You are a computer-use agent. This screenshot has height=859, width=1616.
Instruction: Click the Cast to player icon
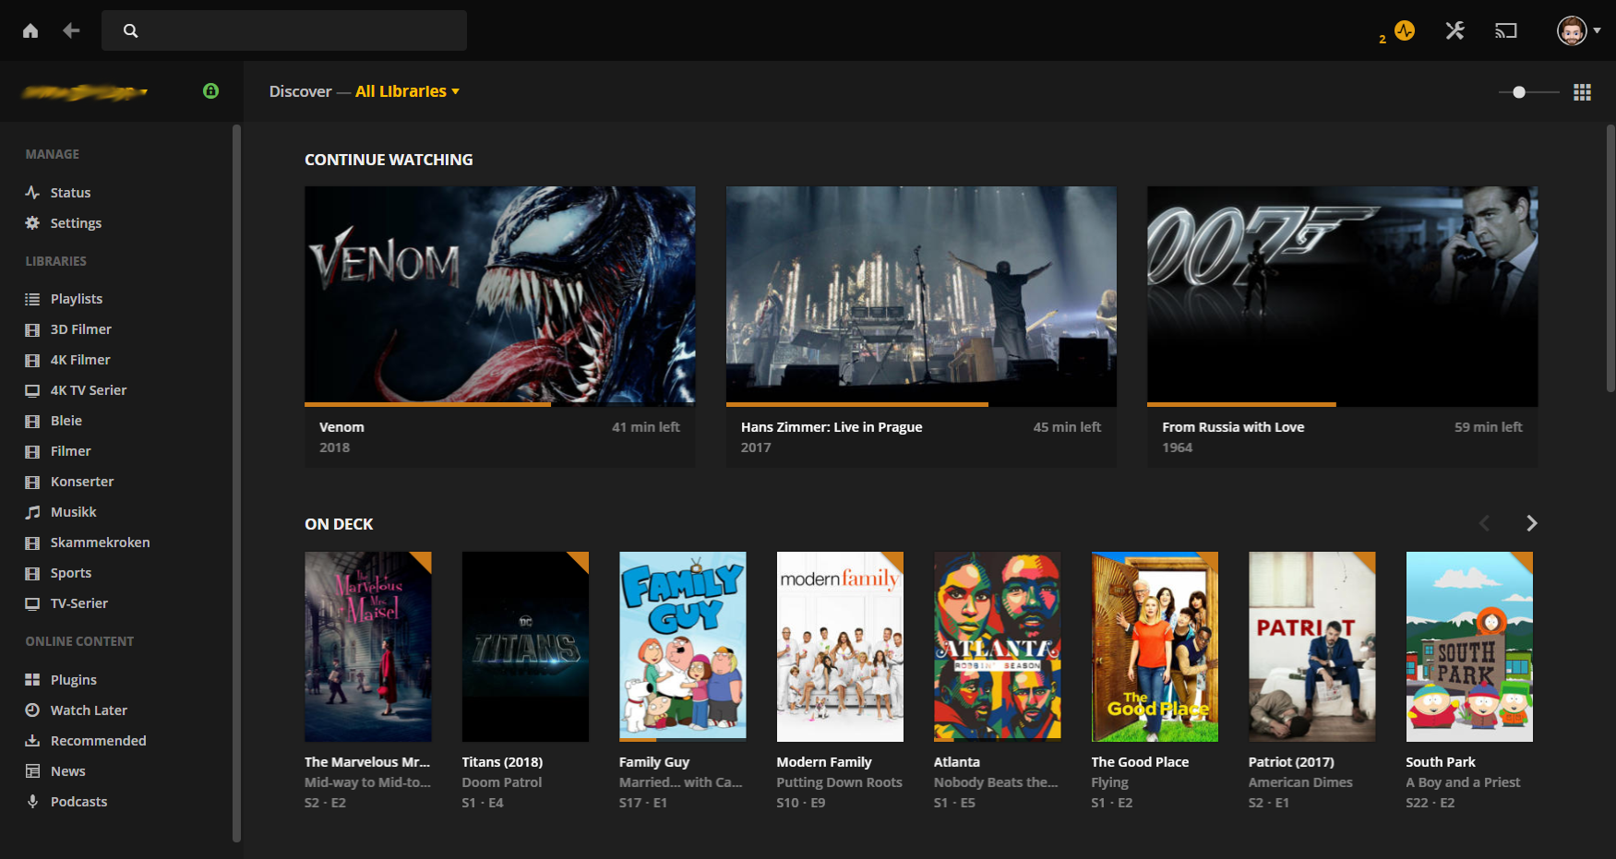[x=1505, y=30]
